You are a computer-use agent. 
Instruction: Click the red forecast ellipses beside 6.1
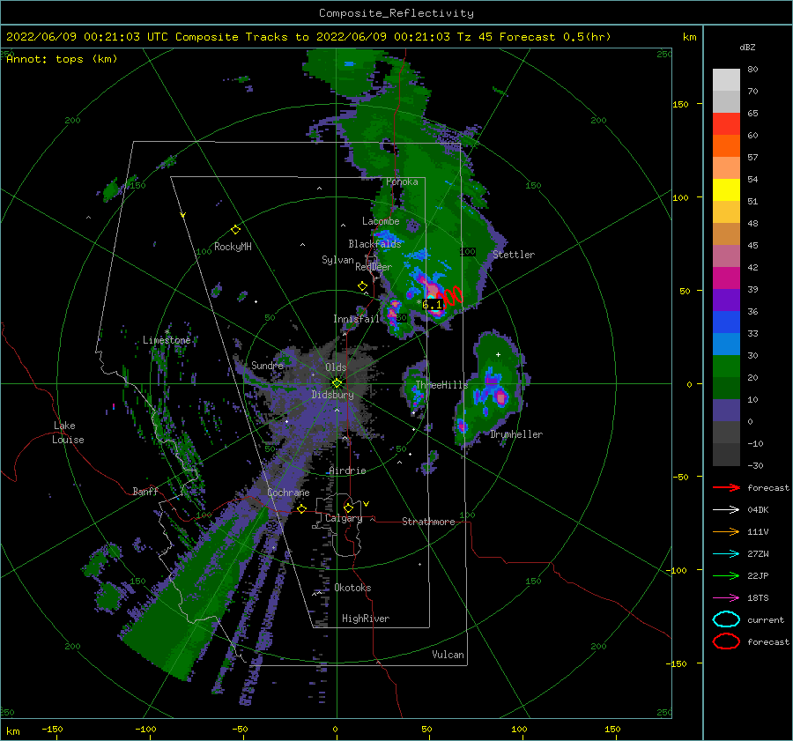click(x=449, y=296)
